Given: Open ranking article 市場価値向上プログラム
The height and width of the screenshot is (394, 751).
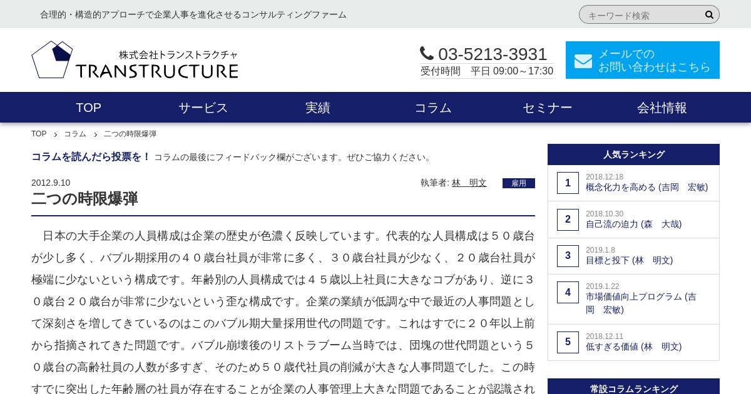Looking at the screenshot, I should click(x=641, y=303).
